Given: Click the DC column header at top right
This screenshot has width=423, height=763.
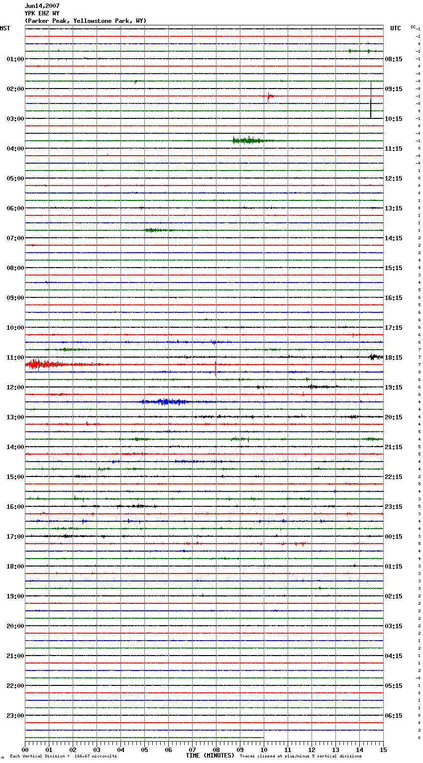Looking at the screenshot, I should [x=413, y=27].
